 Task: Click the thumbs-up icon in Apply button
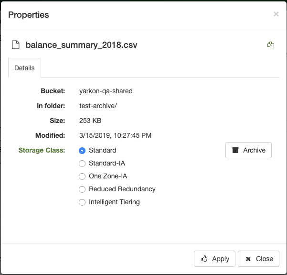204,259
